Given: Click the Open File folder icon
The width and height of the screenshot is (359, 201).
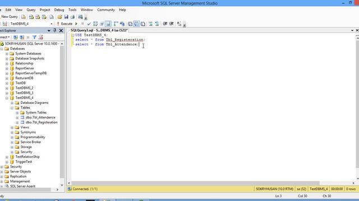Looking at the screenshot, I should (60, 17).
